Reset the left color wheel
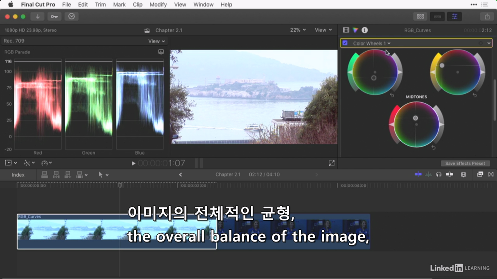Screen dimensions: 497x279 point(392,95)
